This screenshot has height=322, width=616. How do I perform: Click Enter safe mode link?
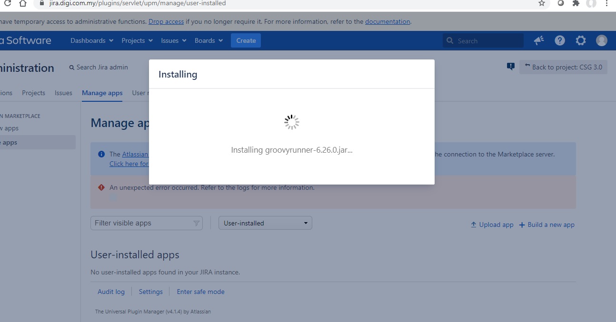coord(200,292)
